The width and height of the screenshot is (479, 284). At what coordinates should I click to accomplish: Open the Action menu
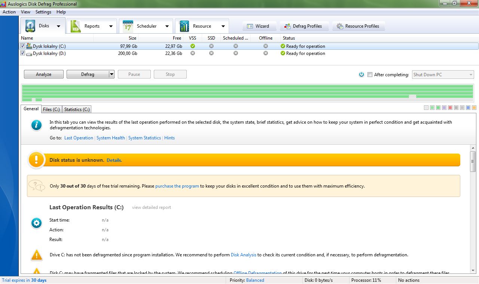point(9,12)
